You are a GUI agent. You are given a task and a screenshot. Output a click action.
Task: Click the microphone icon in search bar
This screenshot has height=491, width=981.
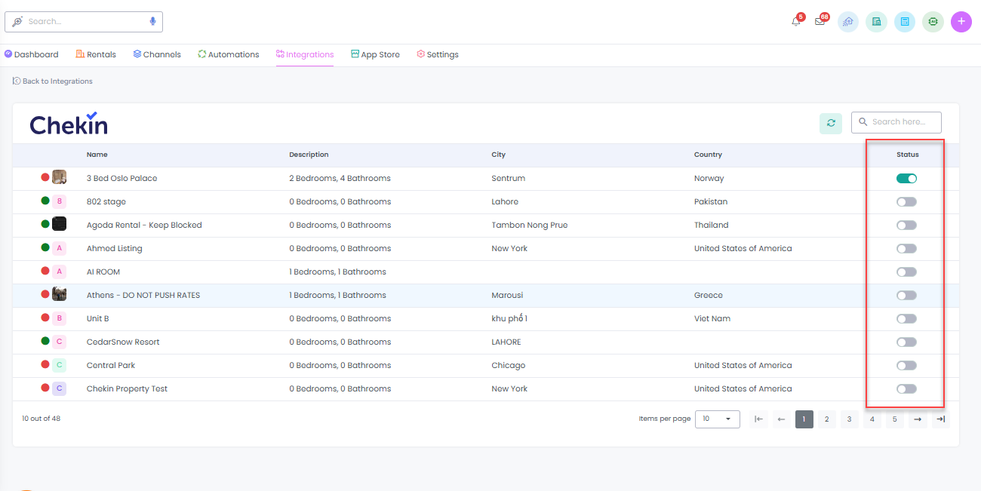[x=152, y=22]
